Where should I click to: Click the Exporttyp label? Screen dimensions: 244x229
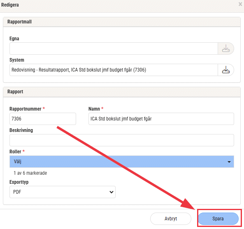[x=19, y=182]
